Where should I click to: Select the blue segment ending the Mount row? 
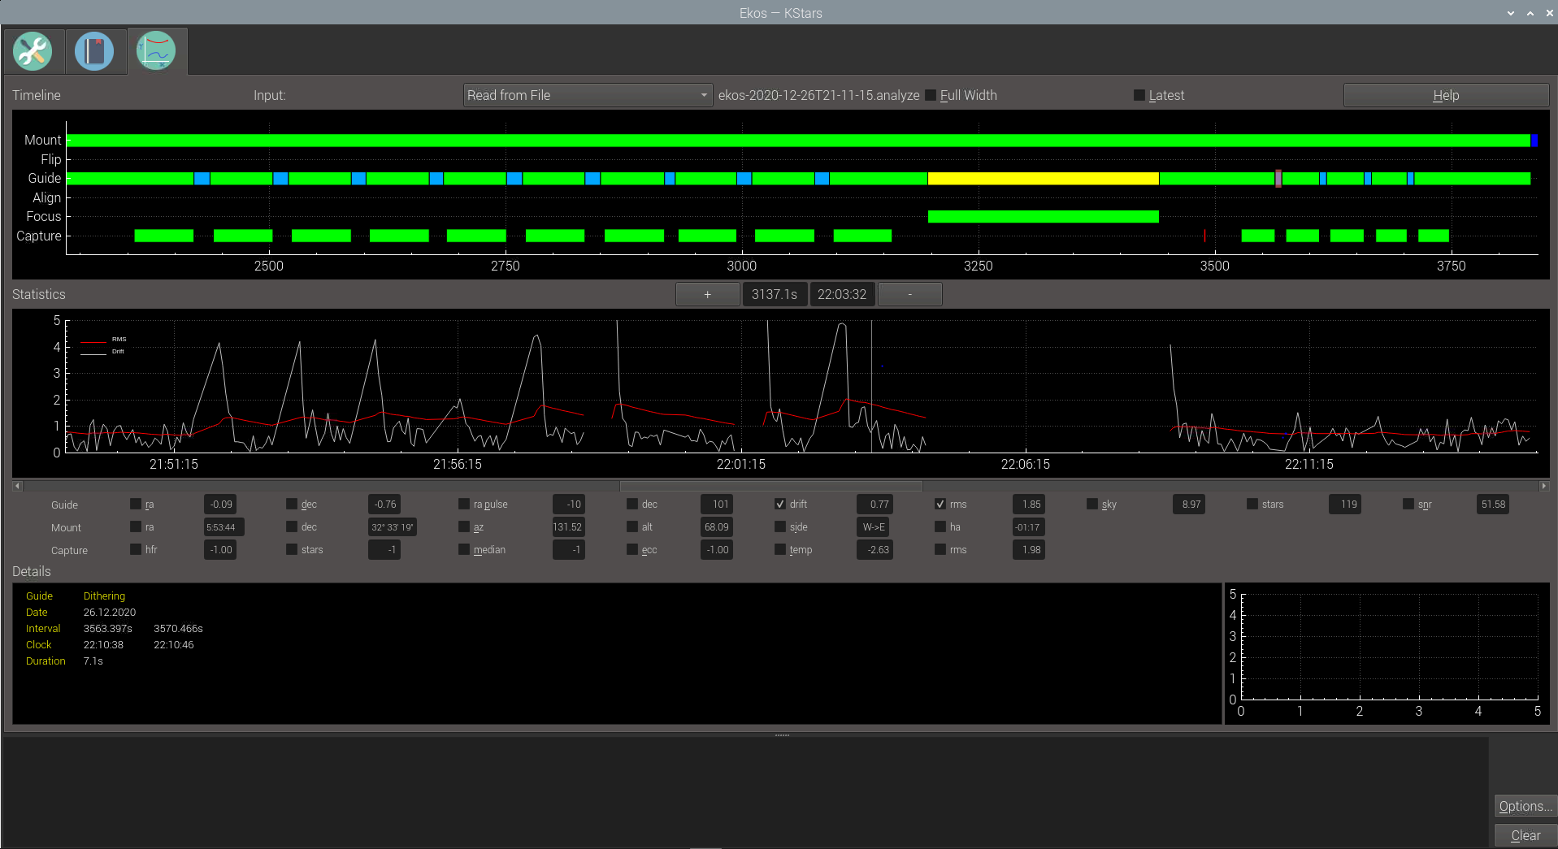point(1534,140)
